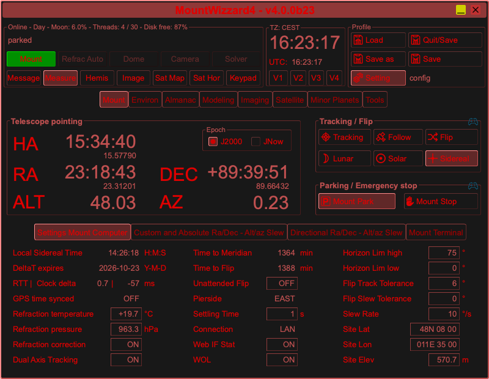Switch to the Environ tab
The height and width of the screenshot is (379, 489).
point(145,100)
